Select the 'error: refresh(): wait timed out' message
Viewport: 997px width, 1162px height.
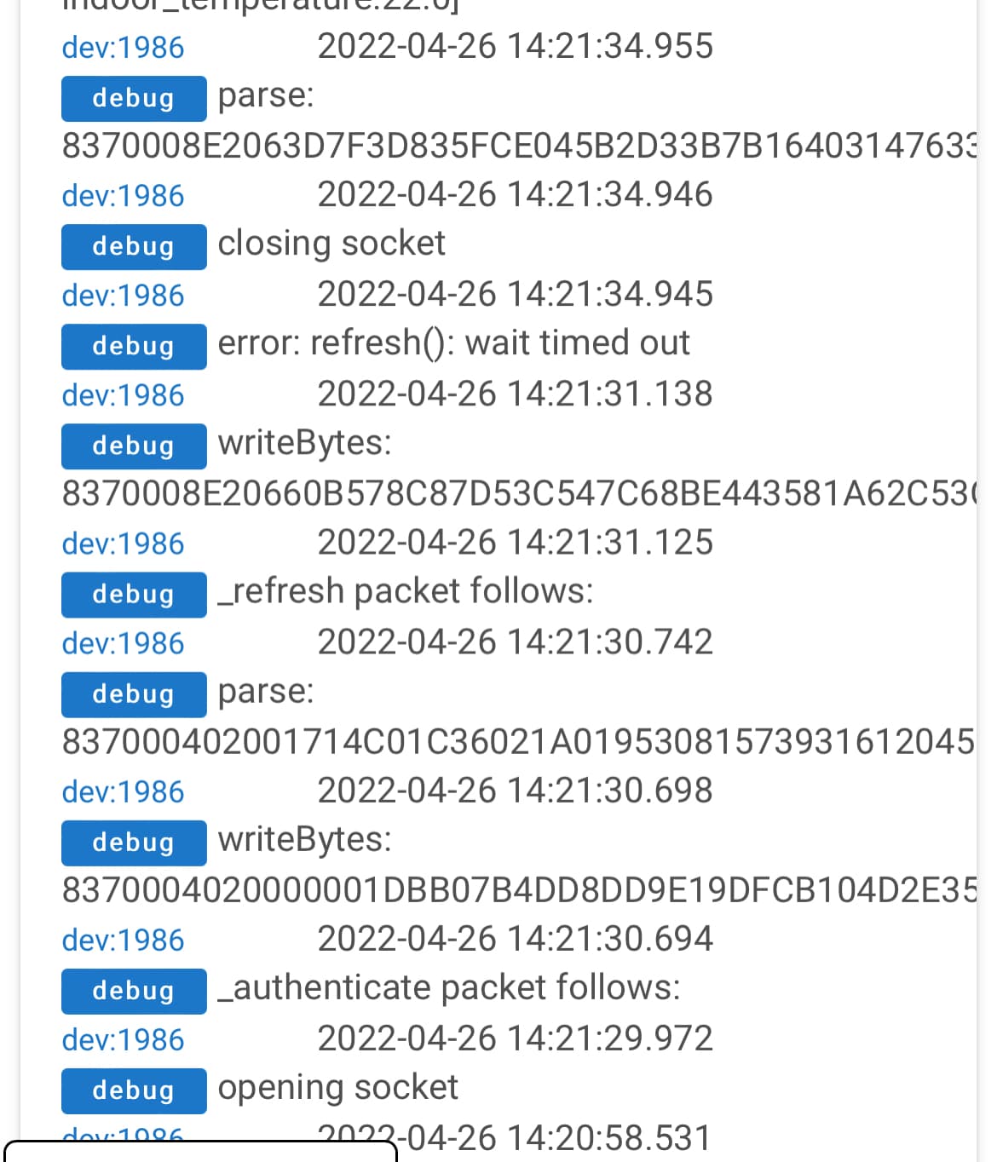(x=453, y=342)
